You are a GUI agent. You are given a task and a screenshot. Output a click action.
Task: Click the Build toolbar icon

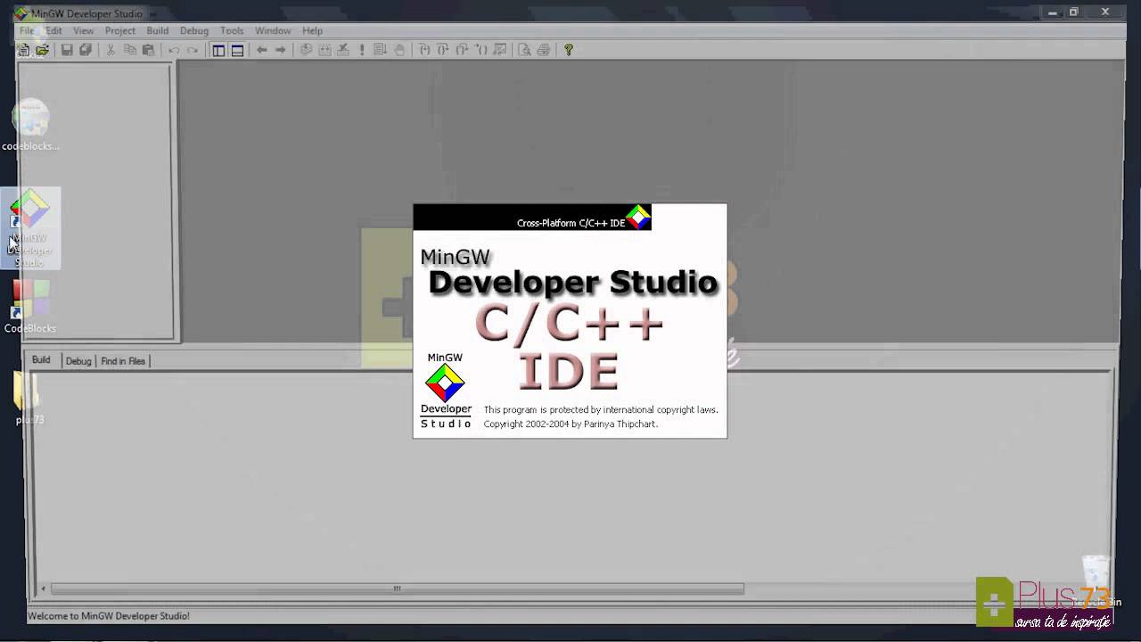point(324,50)
